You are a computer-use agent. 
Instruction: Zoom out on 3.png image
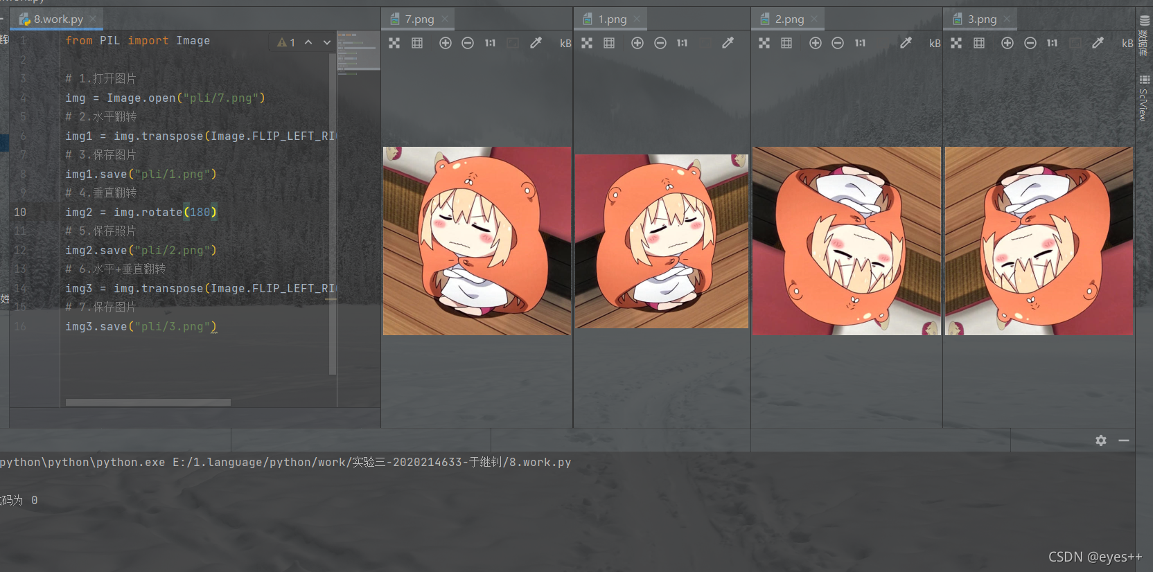click(1030, 43)
